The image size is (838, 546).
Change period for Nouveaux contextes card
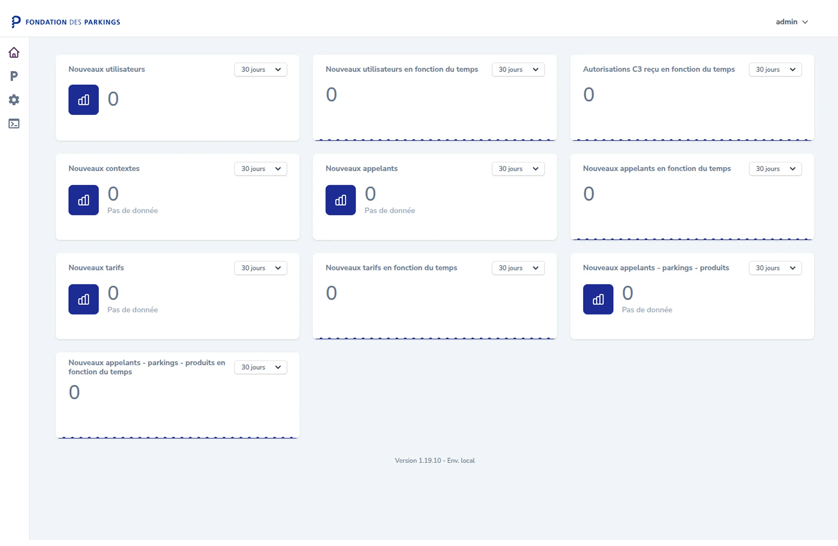coord(261,169)
